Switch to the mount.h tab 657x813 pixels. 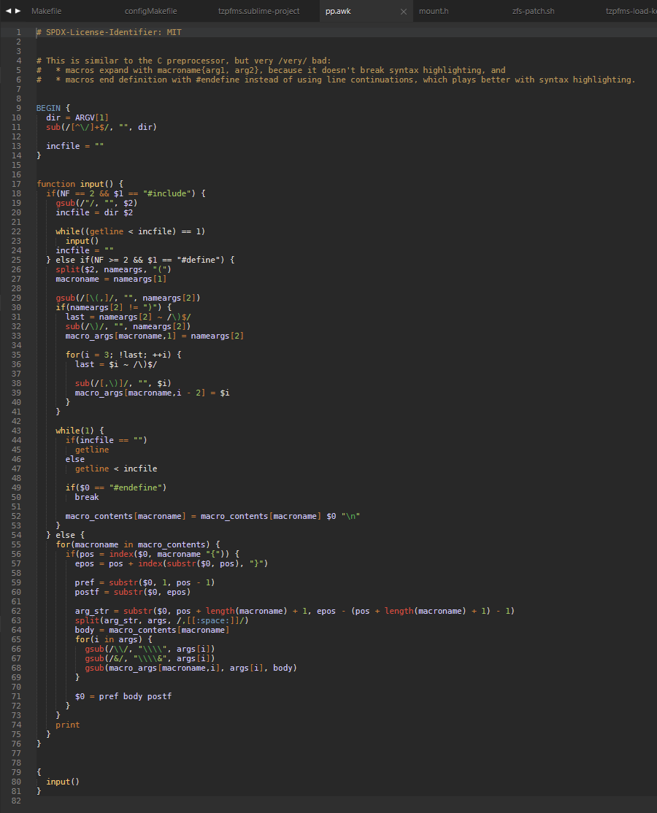[434, 11]
